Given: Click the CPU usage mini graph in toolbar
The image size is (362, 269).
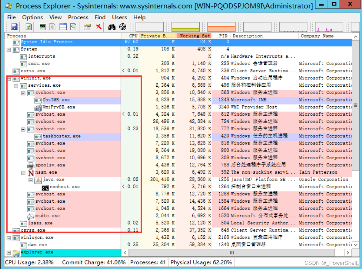Looking at the screenshot, I should click(x=150, y=27).
